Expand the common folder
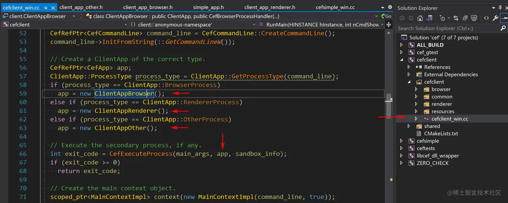The image size is (508, 203). point(416,96)
